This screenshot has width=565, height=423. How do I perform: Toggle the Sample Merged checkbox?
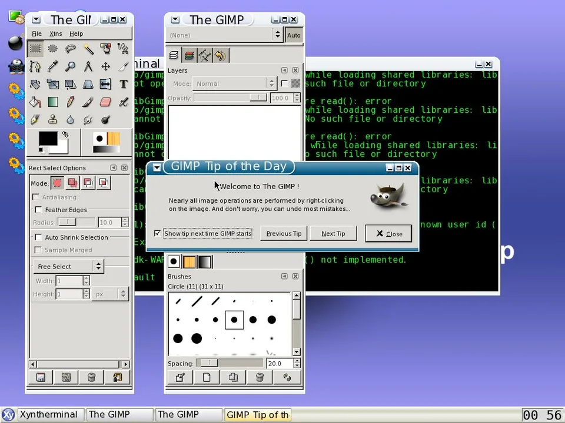(x=38, y=250)
